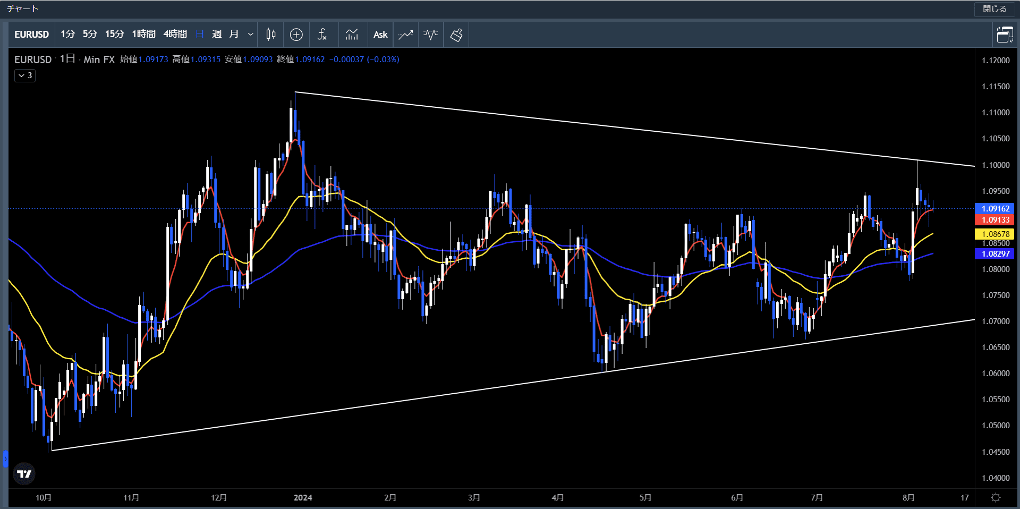The image size is (1020, 509).
Task: Click the チャート window title
Action: coord(23,9)
